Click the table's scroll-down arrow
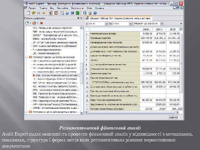The image size is (200, 150). pyautogui.click(x=181, y=109)
